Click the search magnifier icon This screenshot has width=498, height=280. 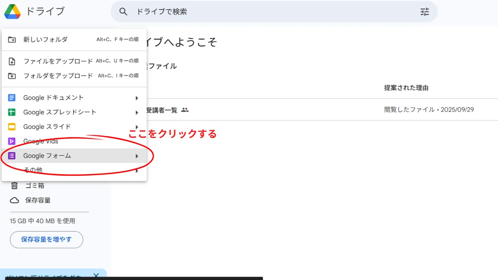coord(123,12)
